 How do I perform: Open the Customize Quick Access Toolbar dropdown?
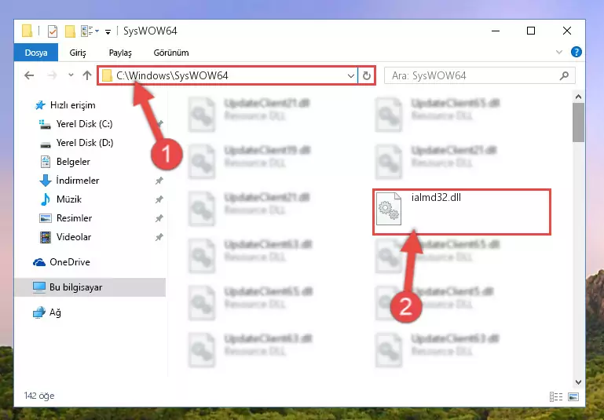(108, 32)
